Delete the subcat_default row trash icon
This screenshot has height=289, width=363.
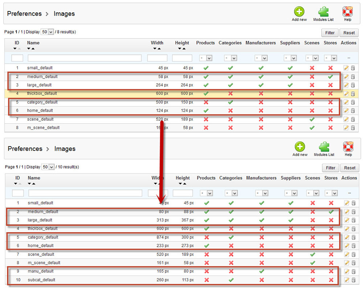[354, 280]
